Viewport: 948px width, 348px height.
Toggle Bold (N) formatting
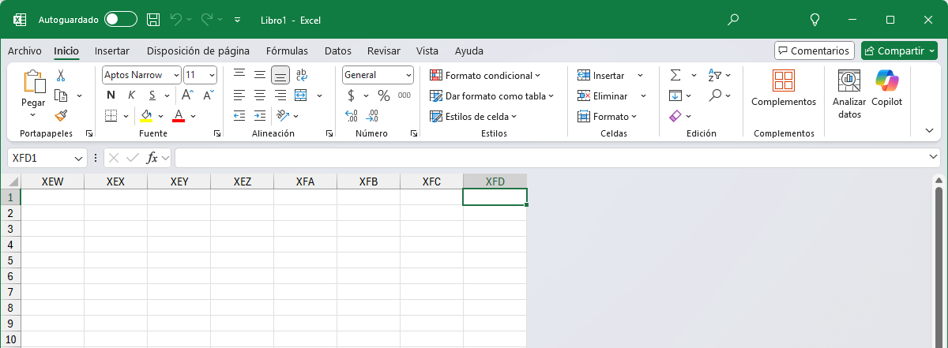tap(111, 95)
